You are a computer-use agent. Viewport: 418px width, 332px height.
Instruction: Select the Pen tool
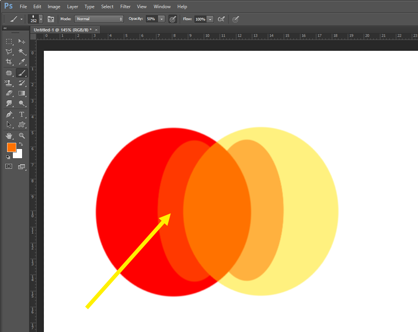coord(9,114)
